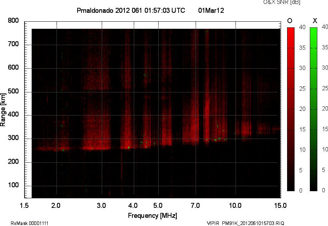
Task: Click the '1.5' frequency tick label
Action: [24, 205]
